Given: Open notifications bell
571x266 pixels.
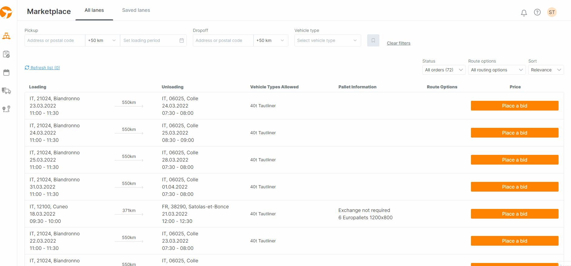Looking at the screenshot, I should [524, 12].
